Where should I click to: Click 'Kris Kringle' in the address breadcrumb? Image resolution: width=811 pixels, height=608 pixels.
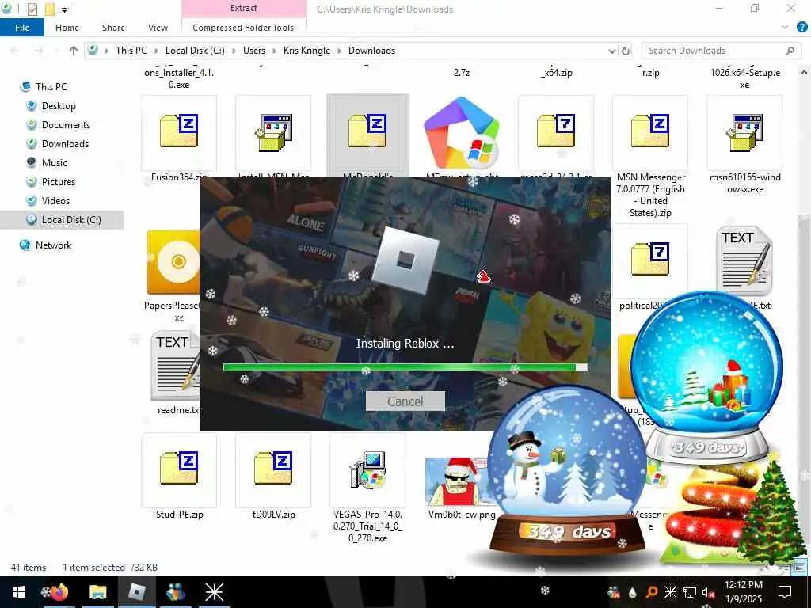(307, 51)
